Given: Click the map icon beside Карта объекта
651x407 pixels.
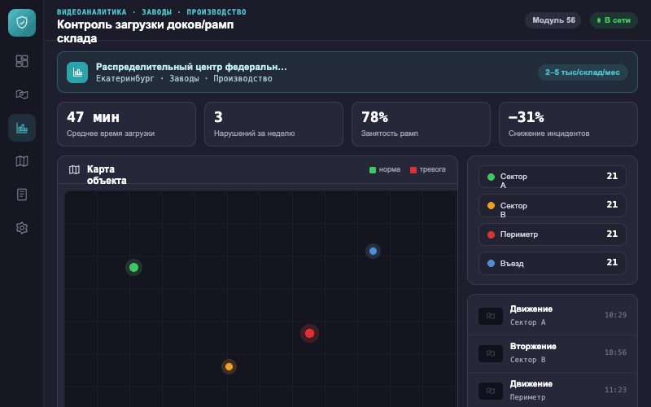Looking at the screenshot, I should 74,169.
